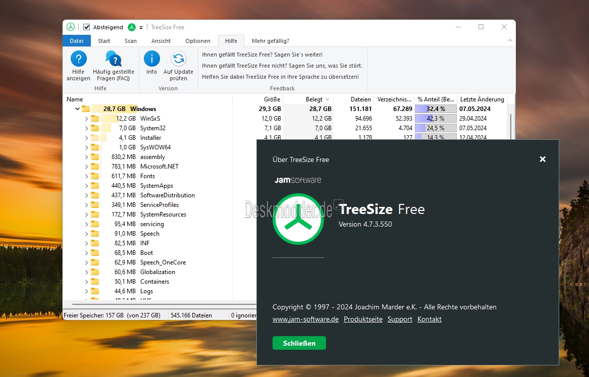Click the SysWOW64 folder icon
This screenshot has height=377, width=589.
click(x=95, y=147)
